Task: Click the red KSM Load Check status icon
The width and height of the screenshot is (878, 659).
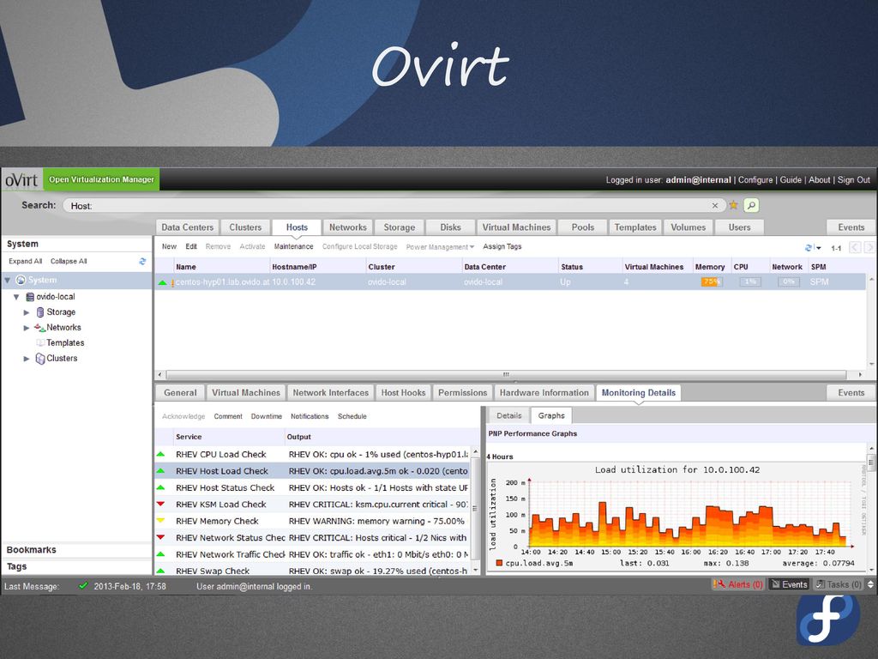Action: pos(160,504)
